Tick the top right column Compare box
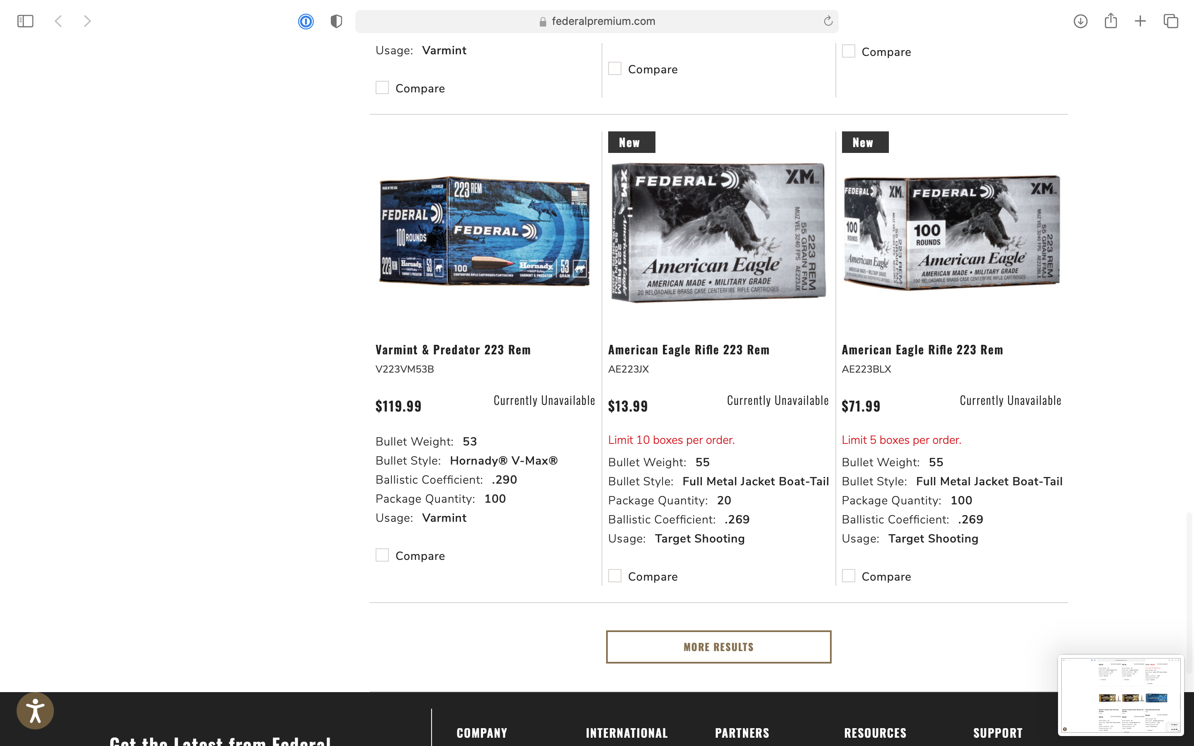Viewport: 1194px width, 746px height. pyautogui.click(x=848, y=51)
